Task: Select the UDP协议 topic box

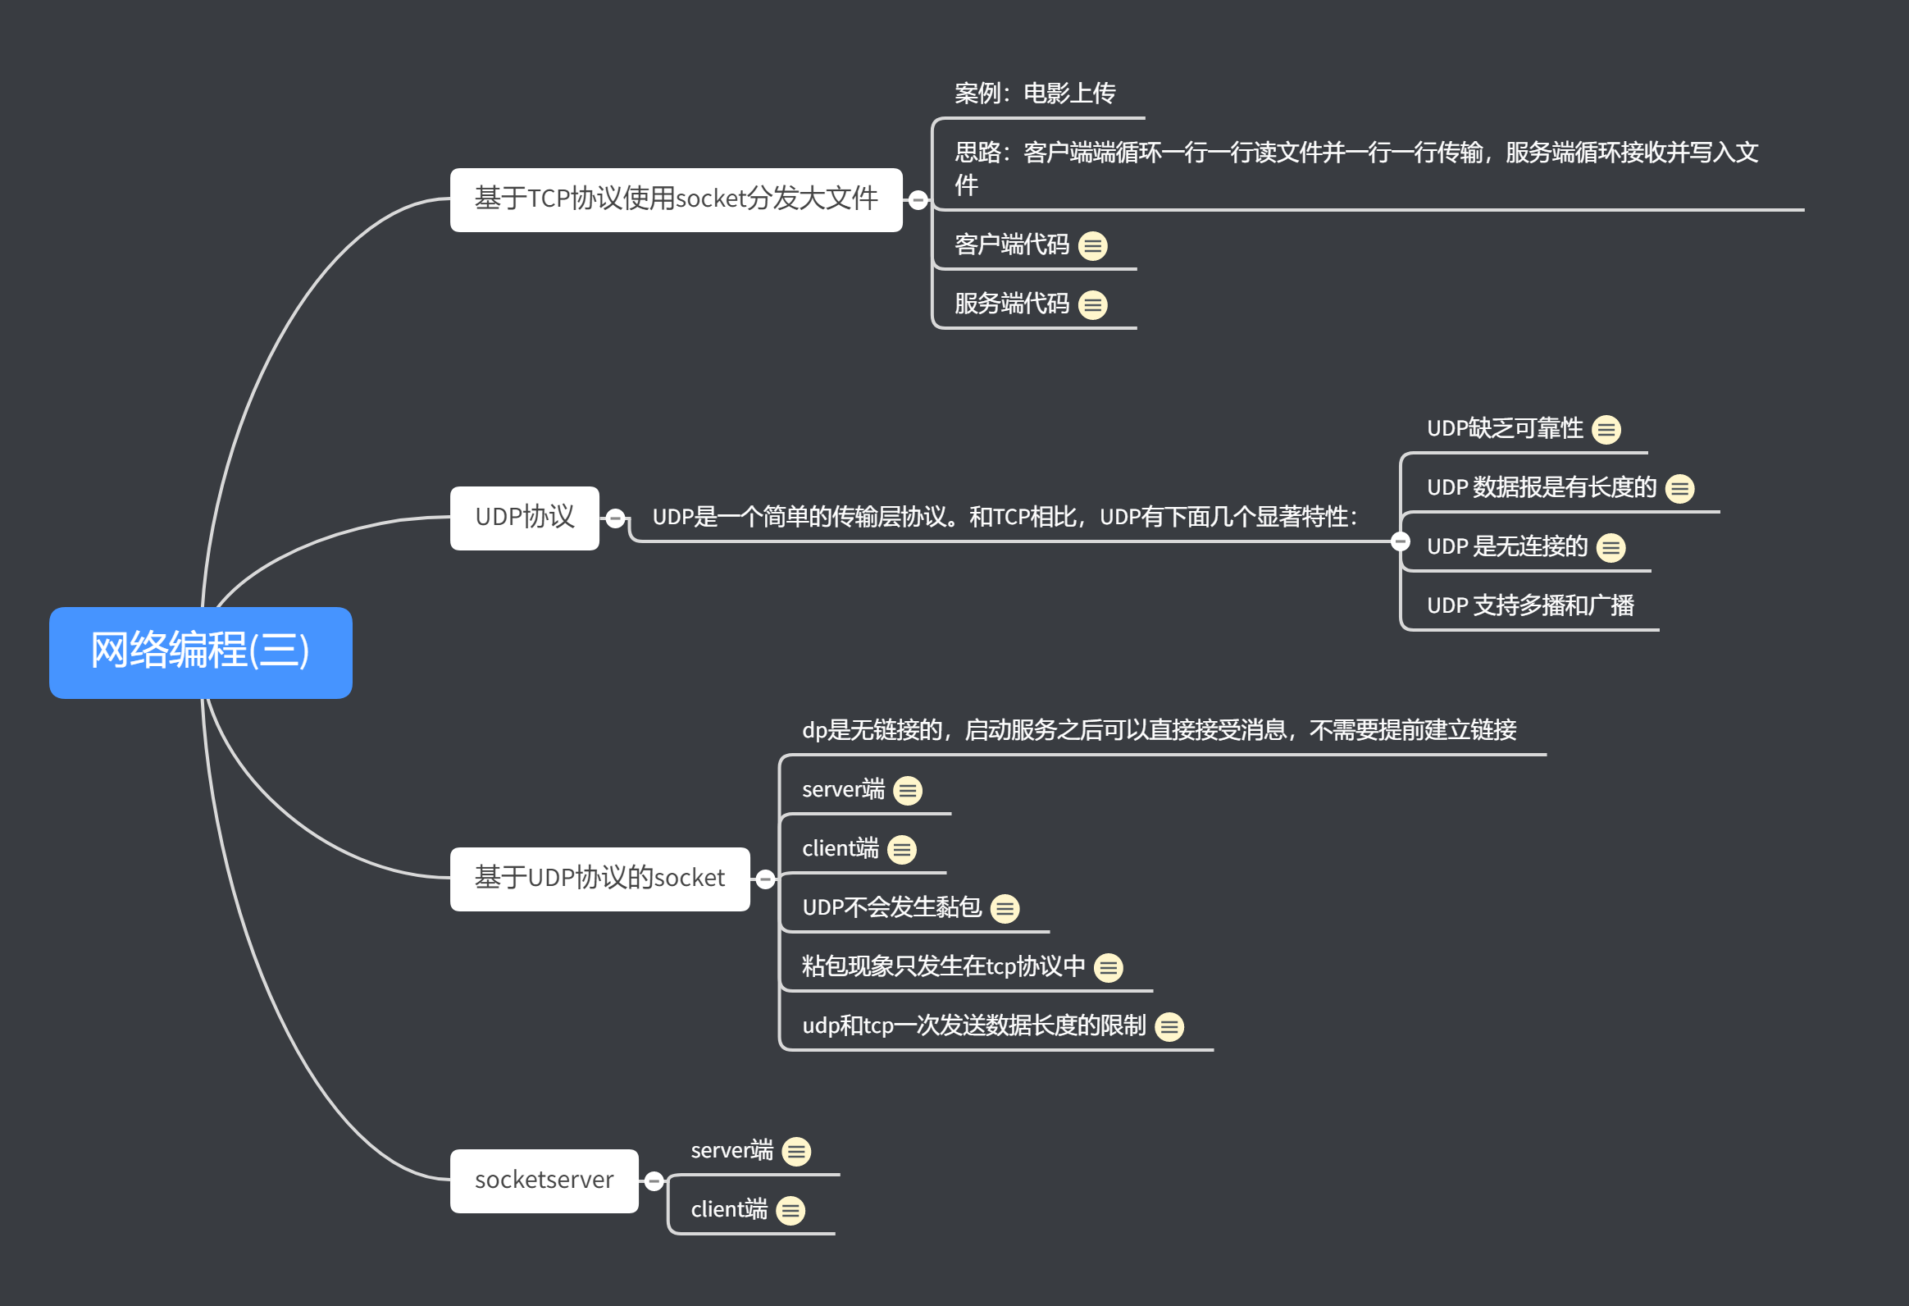Action: [524, 518]
